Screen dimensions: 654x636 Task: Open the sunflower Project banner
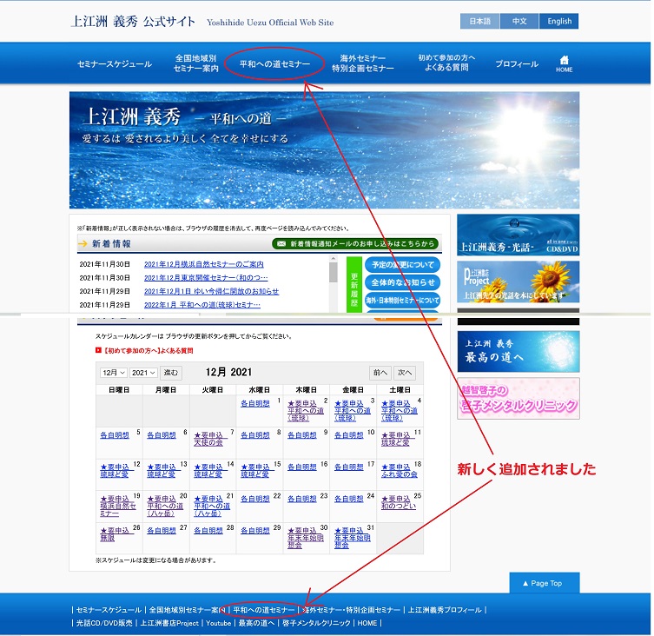click(518, 282)
